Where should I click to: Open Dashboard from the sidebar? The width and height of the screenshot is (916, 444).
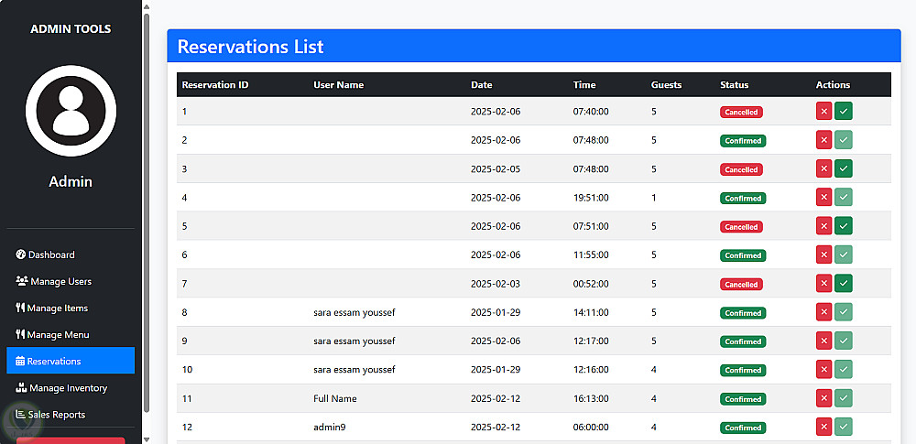(51, 254)
